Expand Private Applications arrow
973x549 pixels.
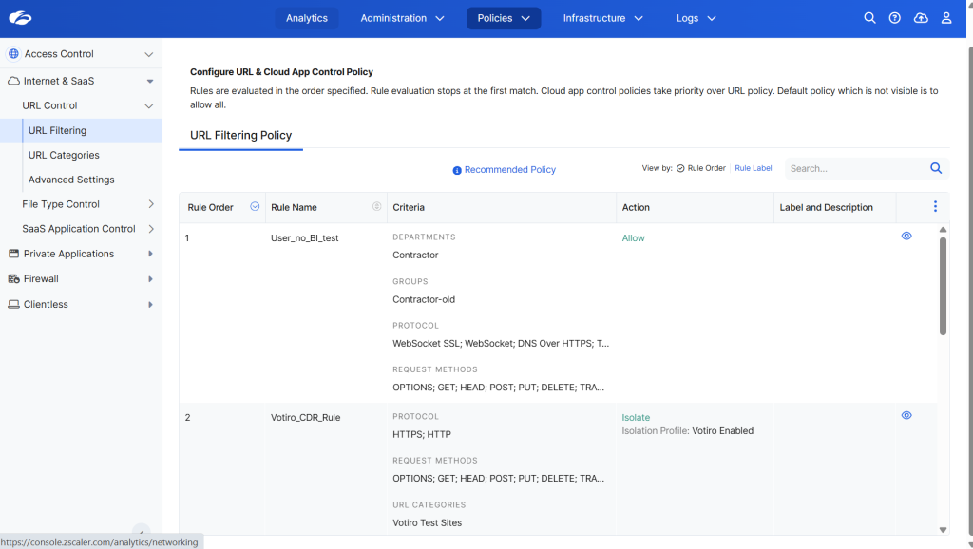[150, 254]
